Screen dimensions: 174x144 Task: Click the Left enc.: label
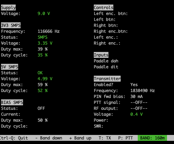click(106, 37)
